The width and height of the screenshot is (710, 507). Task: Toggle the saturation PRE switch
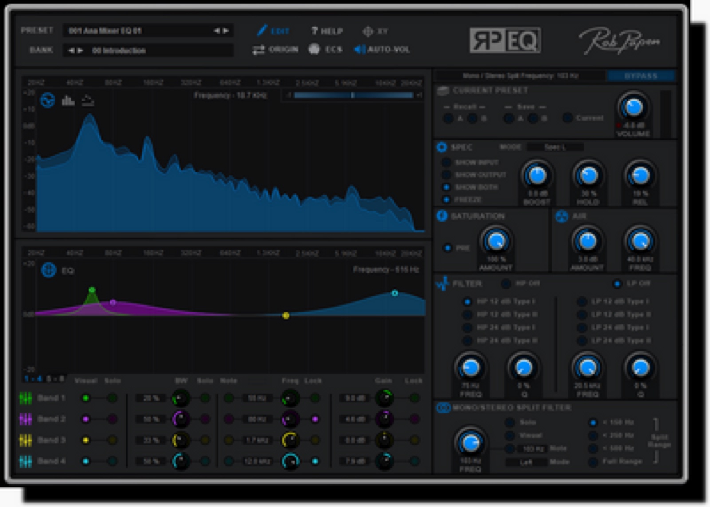448,248
